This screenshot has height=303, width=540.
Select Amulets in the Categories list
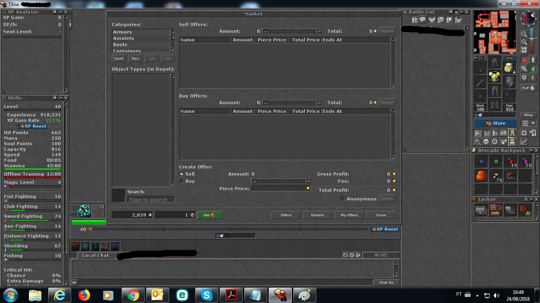pyautogui.click(x=123, y=38)
